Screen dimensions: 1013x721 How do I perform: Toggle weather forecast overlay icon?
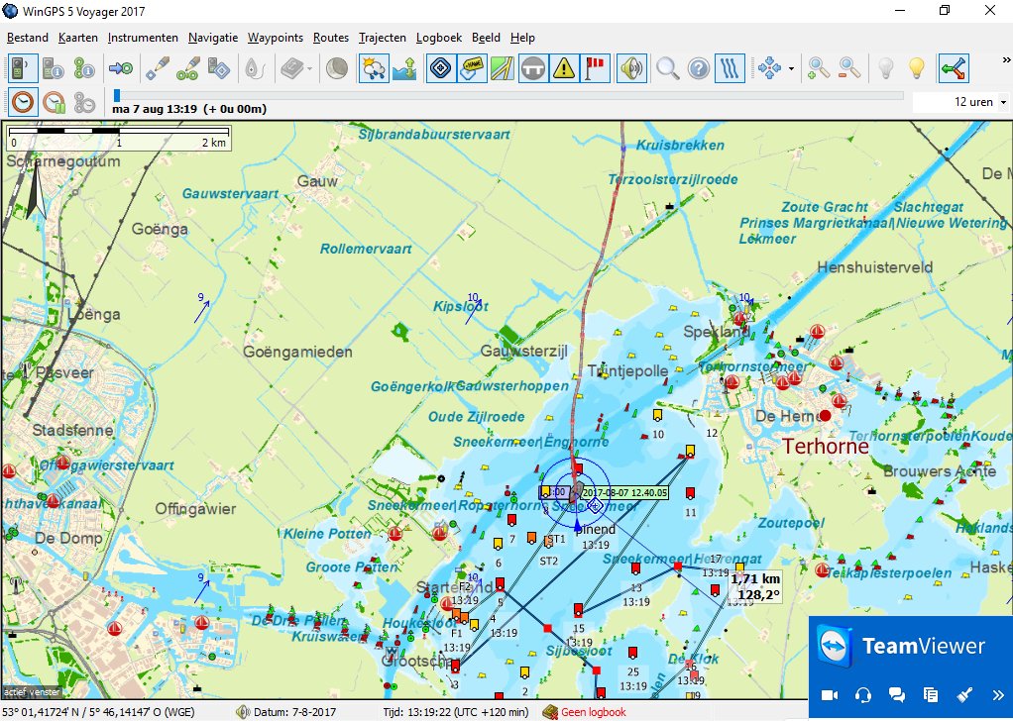(x=374, y=68)
